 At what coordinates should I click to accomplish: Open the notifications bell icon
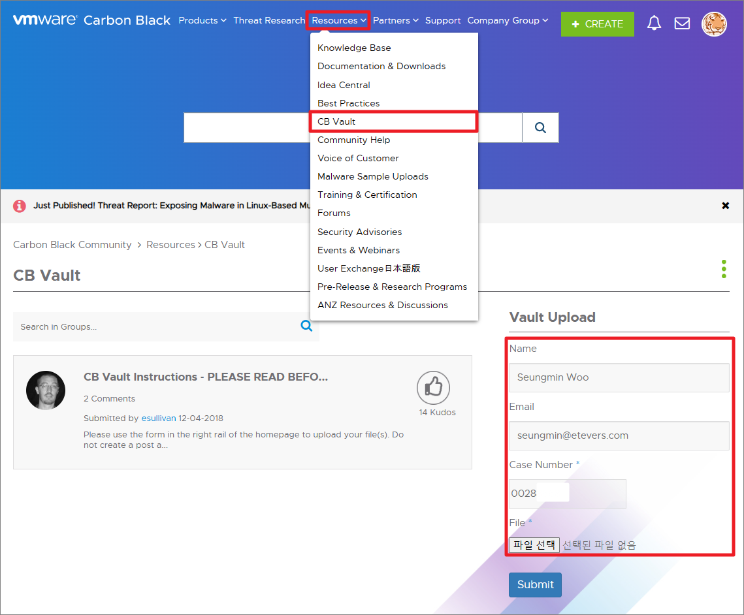click(x=654, y=23)
